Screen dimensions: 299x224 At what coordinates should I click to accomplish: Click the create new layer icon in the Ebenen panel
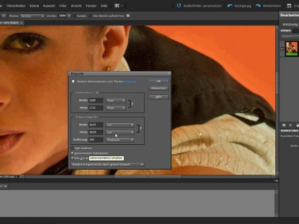(x=284, y=125)
